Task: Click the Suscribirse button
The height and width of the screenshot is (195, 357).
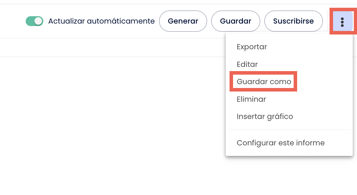Action: (293, 21)
